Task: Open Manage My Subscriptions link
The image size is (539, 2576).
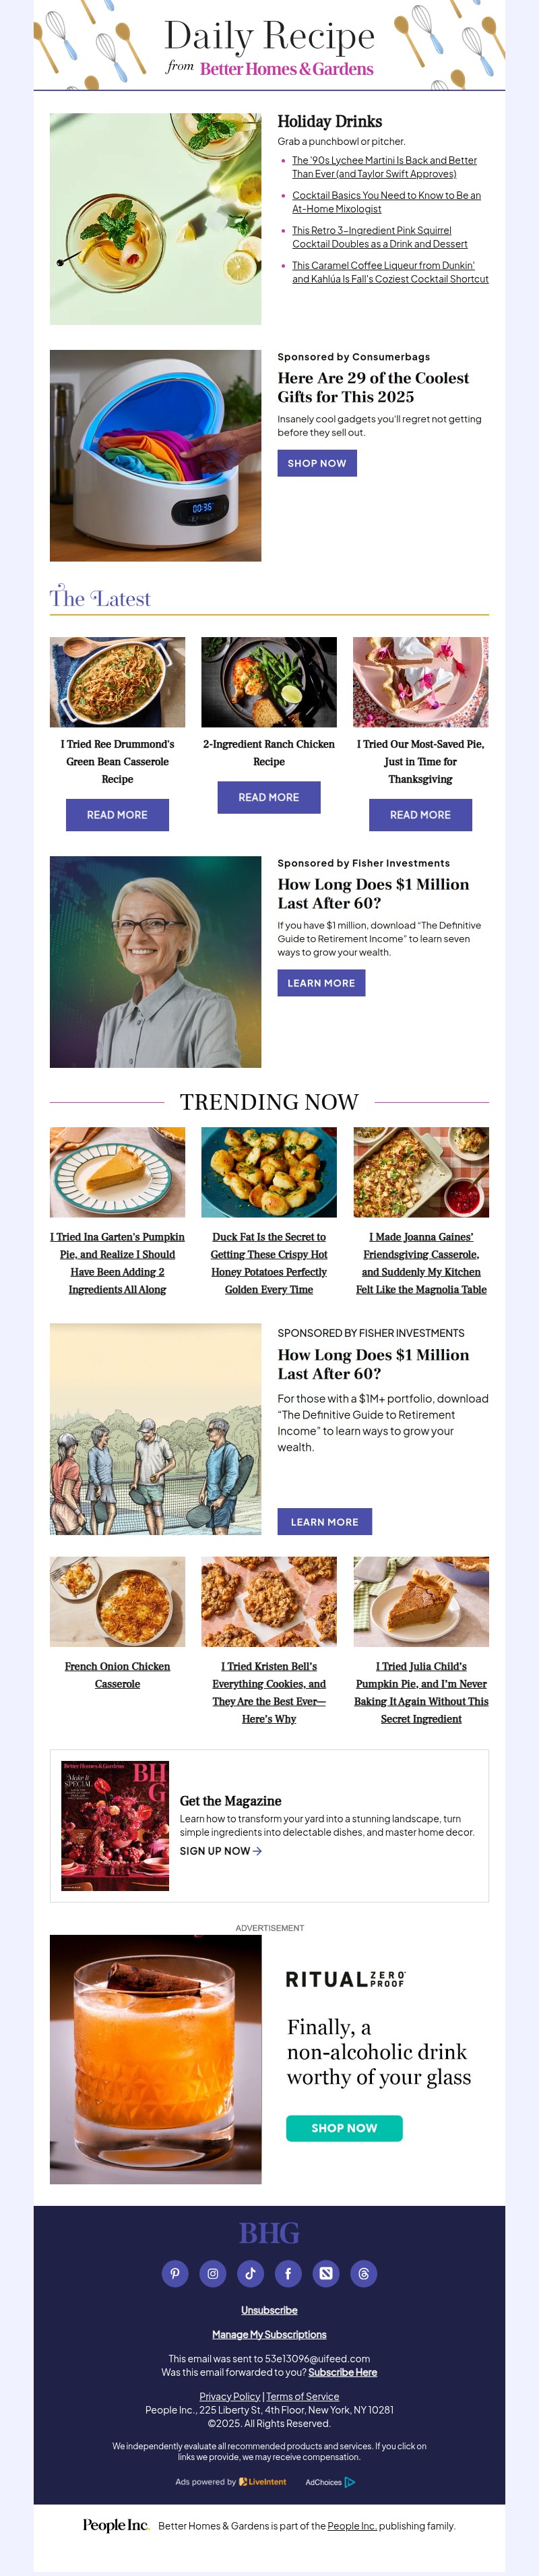Action: pos(269,2334)
